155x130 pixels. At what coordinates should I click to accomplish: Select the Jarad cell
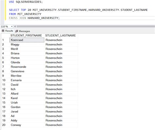(x=27, y=112)
